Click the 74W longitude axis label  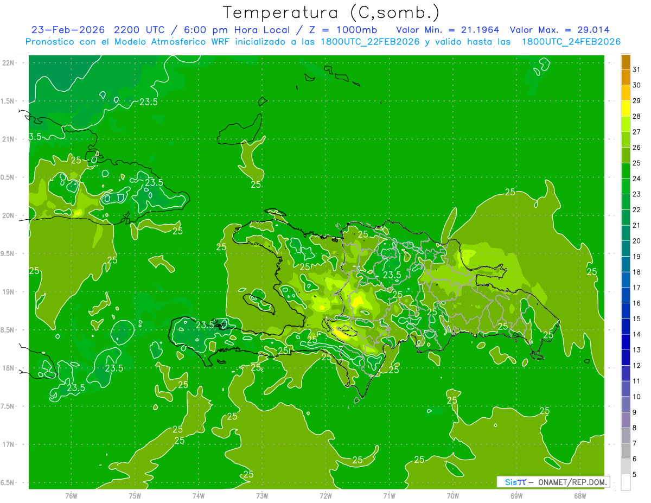point(199,495)
